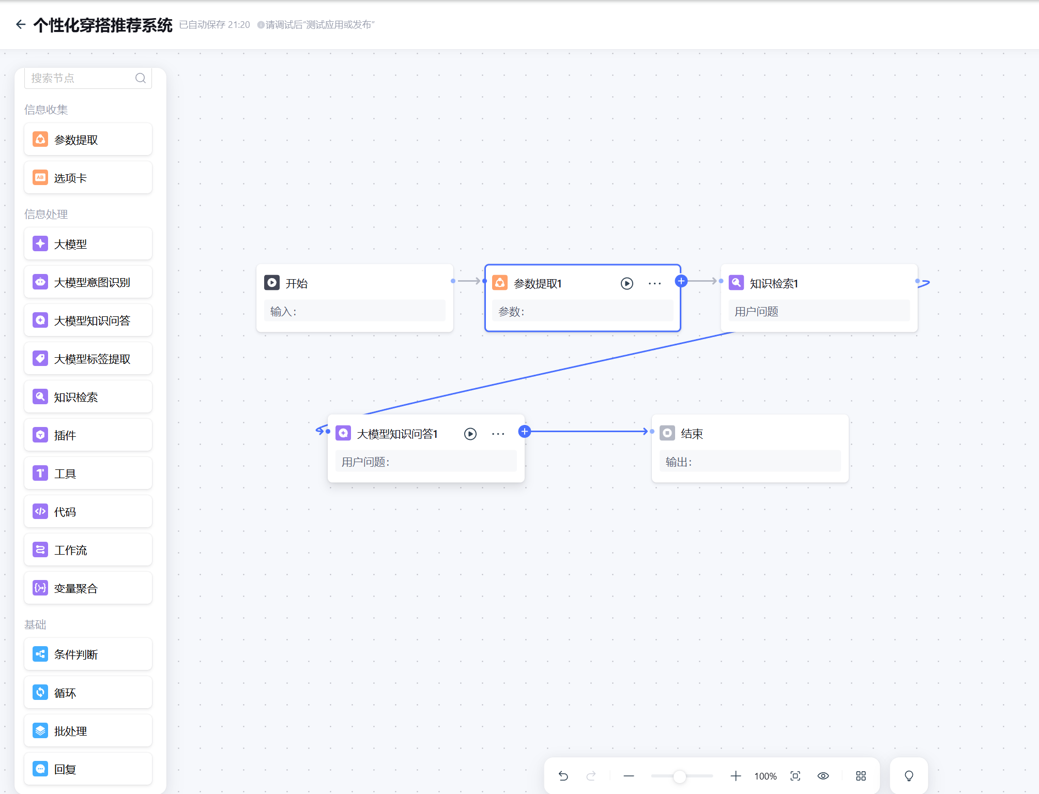Click the search magnifier icon in node panel
Viewport: 1039px width, 794px height.
pos(141,78)
